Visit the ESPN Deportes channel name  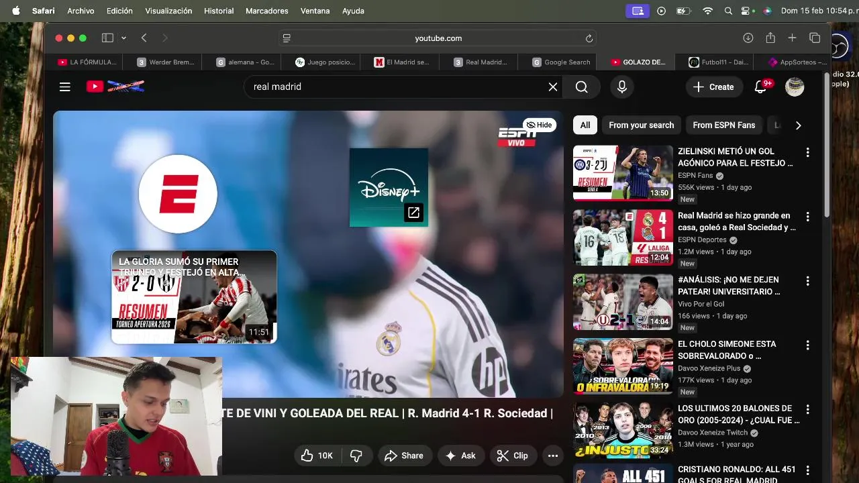pyautogui.click(x=702, y=239)
